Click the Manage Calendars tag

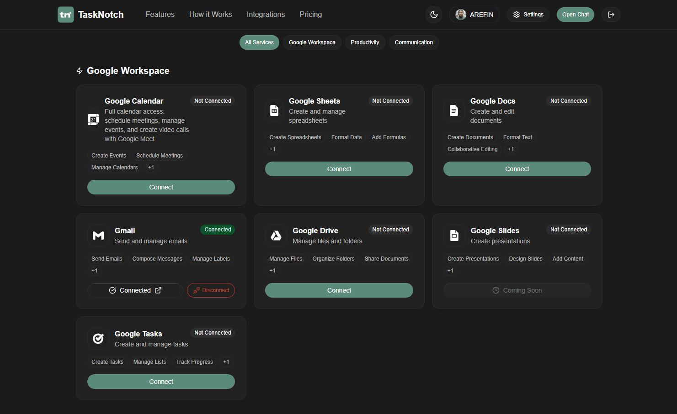[x=114, y=168]
